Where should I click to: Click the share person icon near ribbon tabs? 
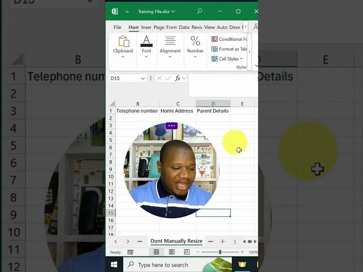tap(256, 27)
